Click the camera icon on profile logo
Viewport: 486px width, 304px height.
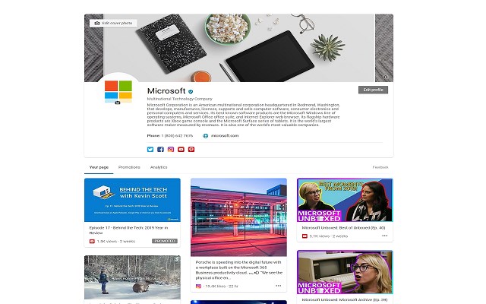118,103
